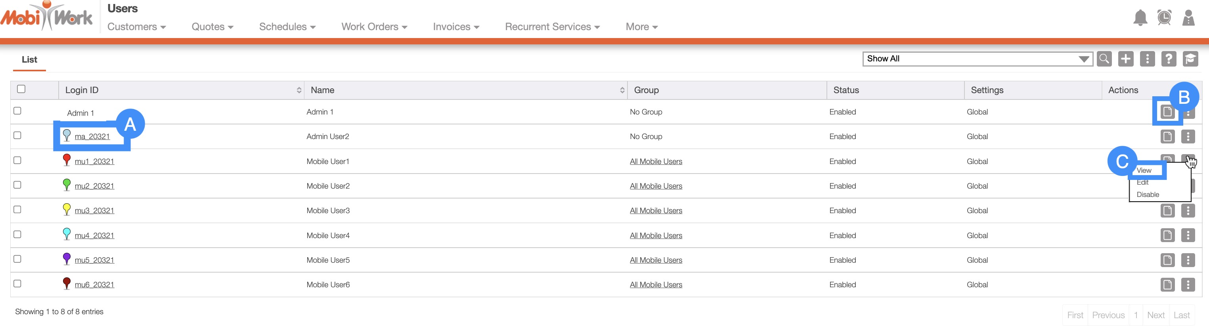Open the document view icon for mu6_20321
The width and height of the screenshot is (1209, 336).
tap(1167, 285)
